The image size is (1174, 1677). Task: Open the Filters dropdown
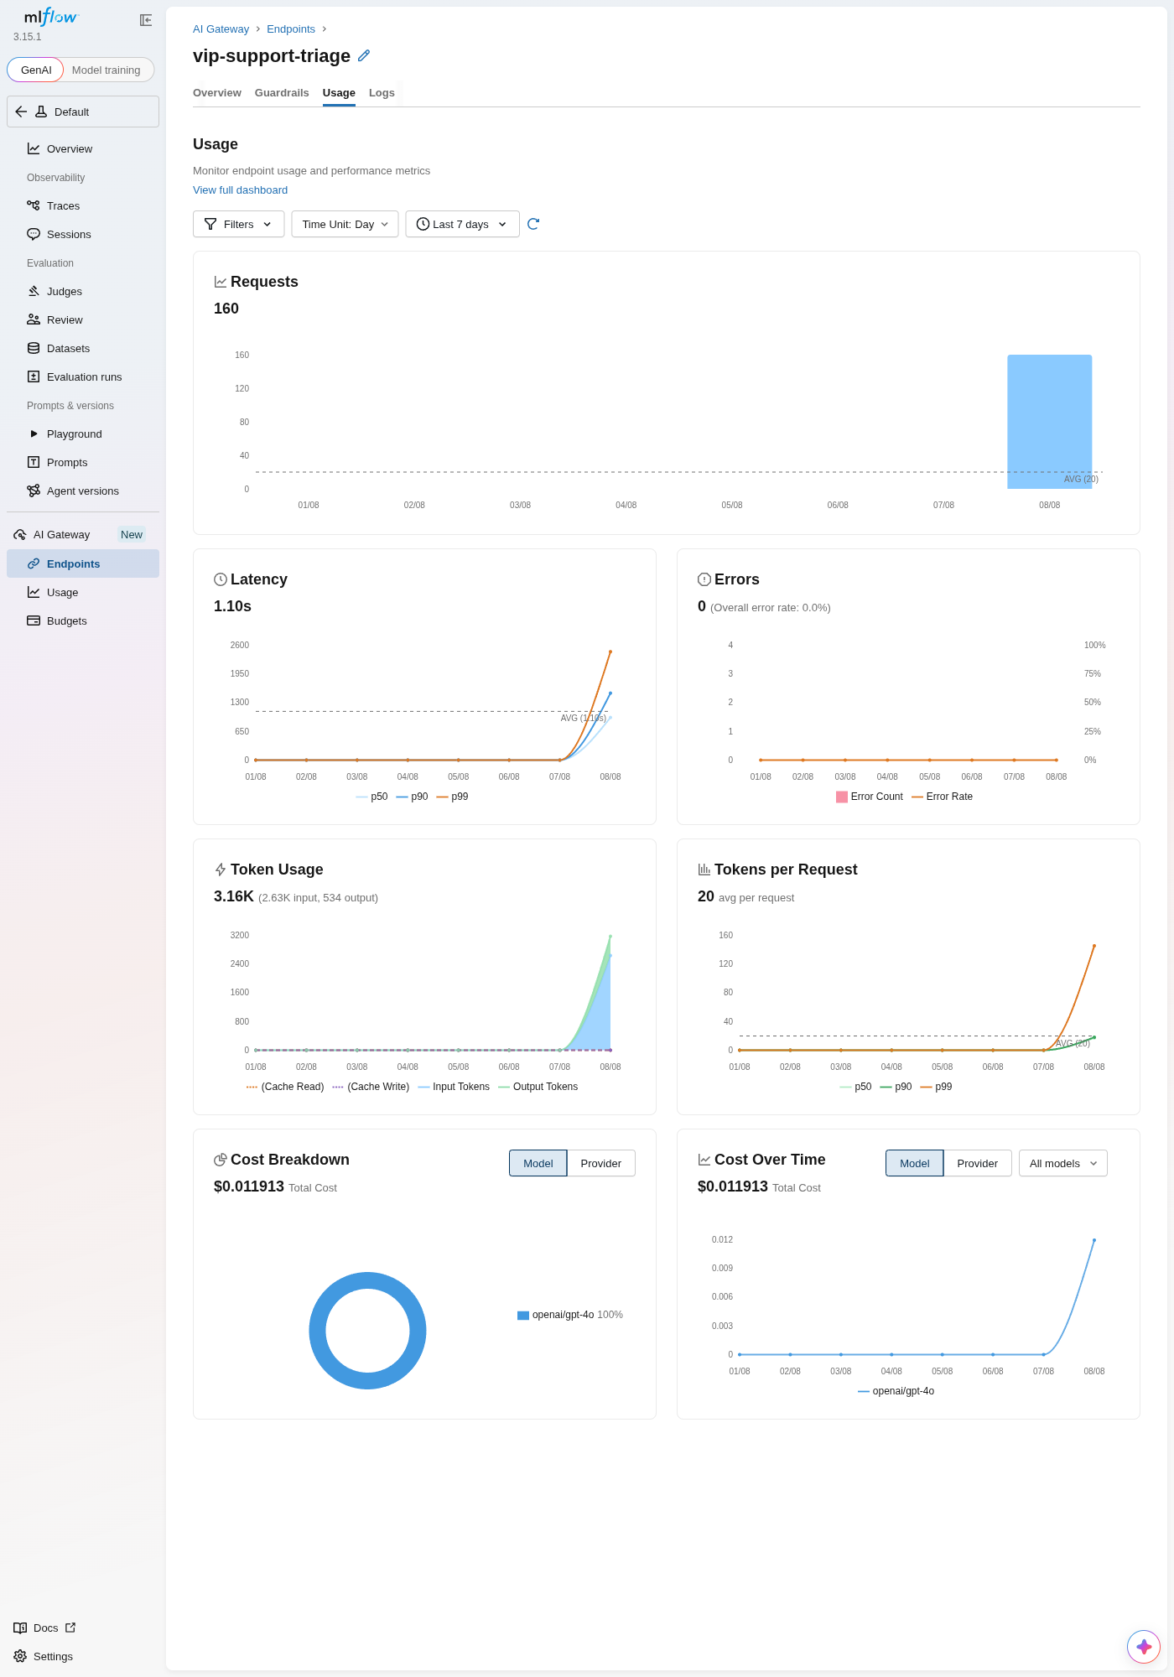click(x=239, y=224)
